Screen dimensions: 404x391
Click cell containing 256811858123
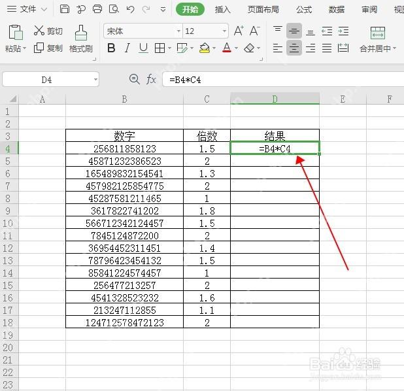[x=125, y=148]
